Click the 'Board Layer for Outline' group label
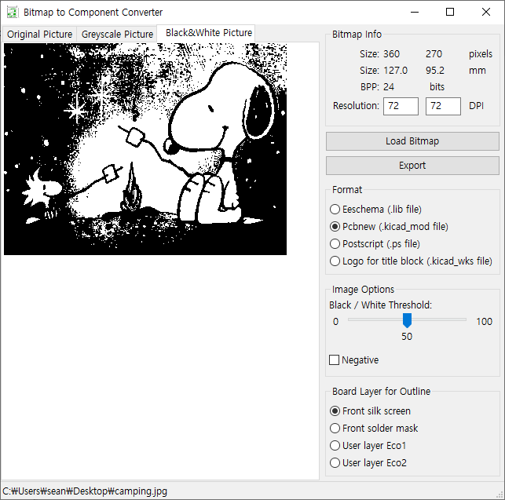Screen dimensions: 505x500 coord(382,392)
